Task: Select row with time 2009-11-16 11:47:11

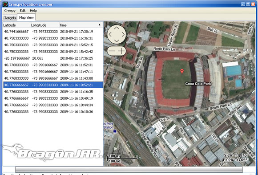Action: [x=53, y=72]
